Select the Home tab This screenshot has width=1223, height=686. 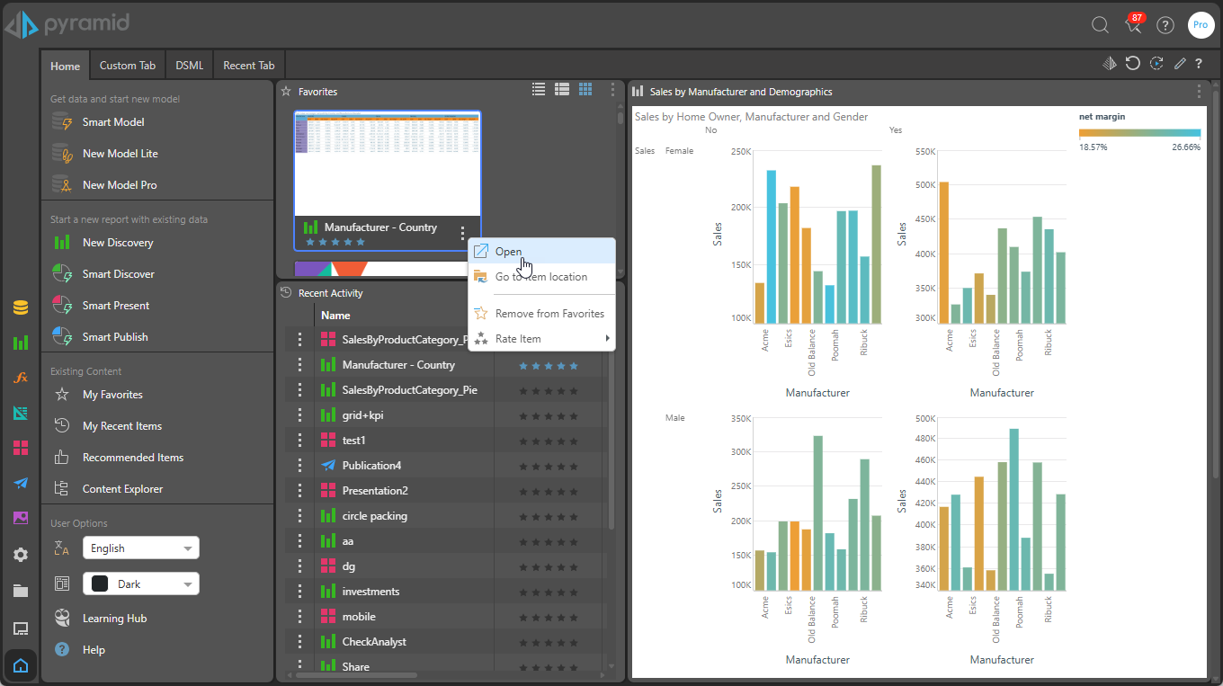(x=66, y=67)
